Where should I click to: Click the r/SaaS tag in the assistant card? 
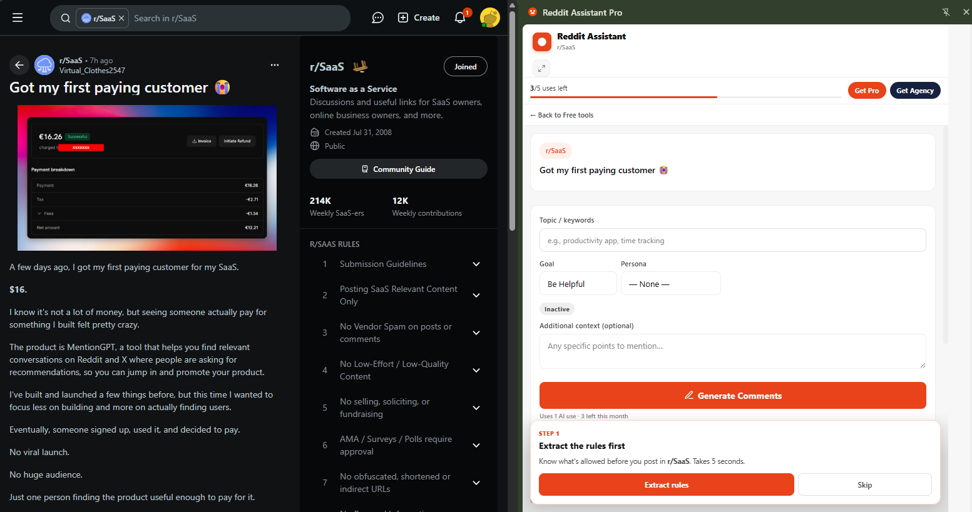click(555, 151)
